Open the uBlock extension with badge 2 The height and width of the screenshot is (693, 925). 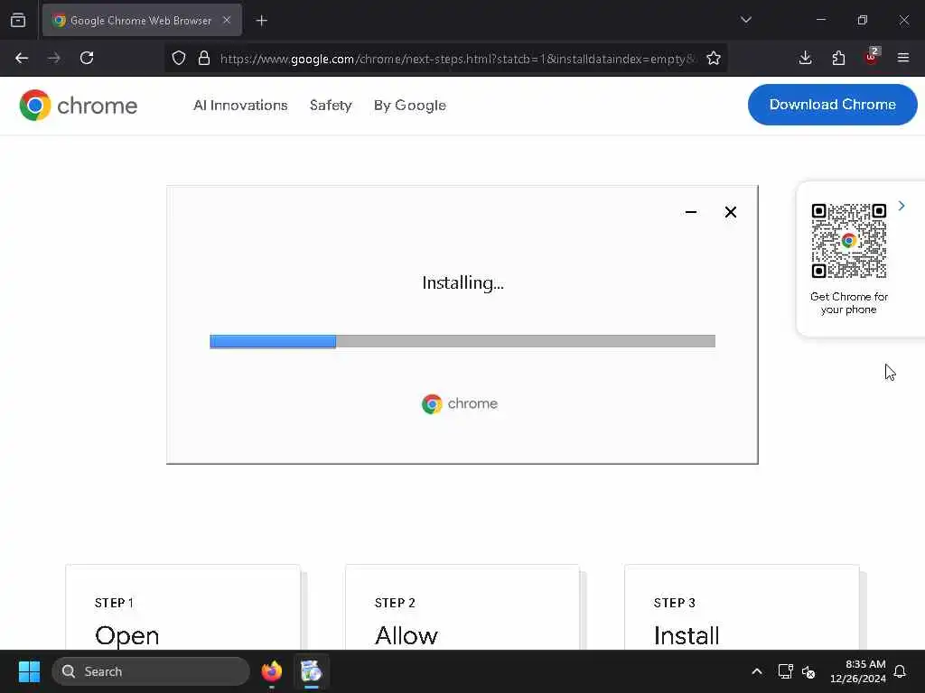(x=872, y=57)
